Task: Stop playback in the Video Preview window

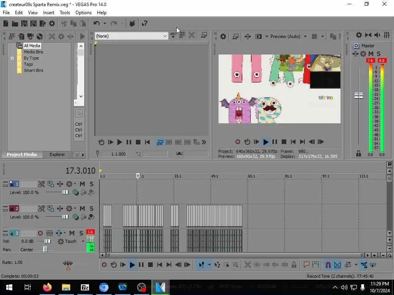Action: point(284,142)
